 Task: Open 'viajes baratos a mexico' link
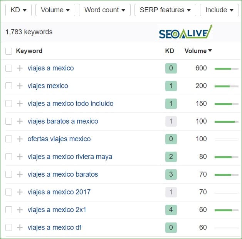tap(63, 121)
